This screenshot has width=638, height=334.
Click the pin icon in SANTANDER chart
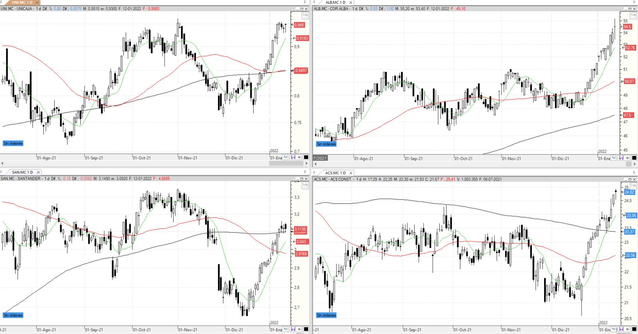[299, 329]
